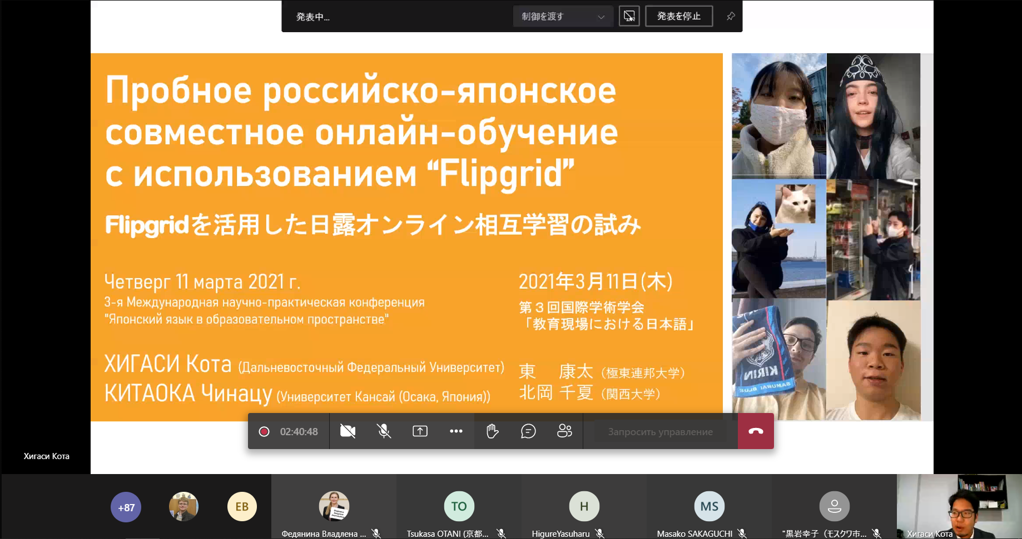1022x539 pixels.
Task: Show the participants list
Action: point(564,431)
